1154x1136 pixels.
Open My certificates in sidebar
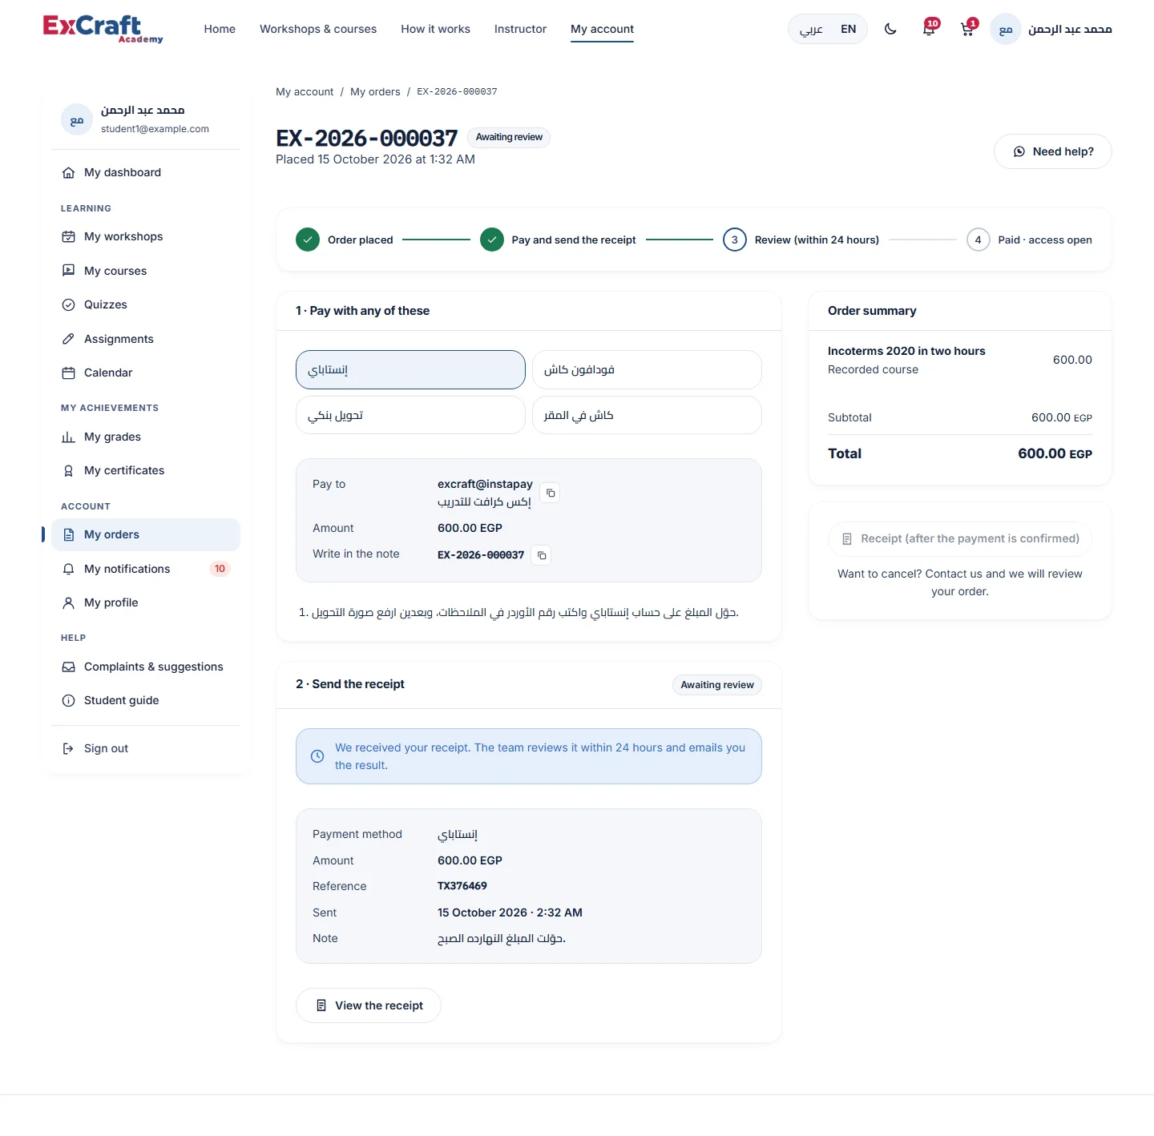pos(146,470)
